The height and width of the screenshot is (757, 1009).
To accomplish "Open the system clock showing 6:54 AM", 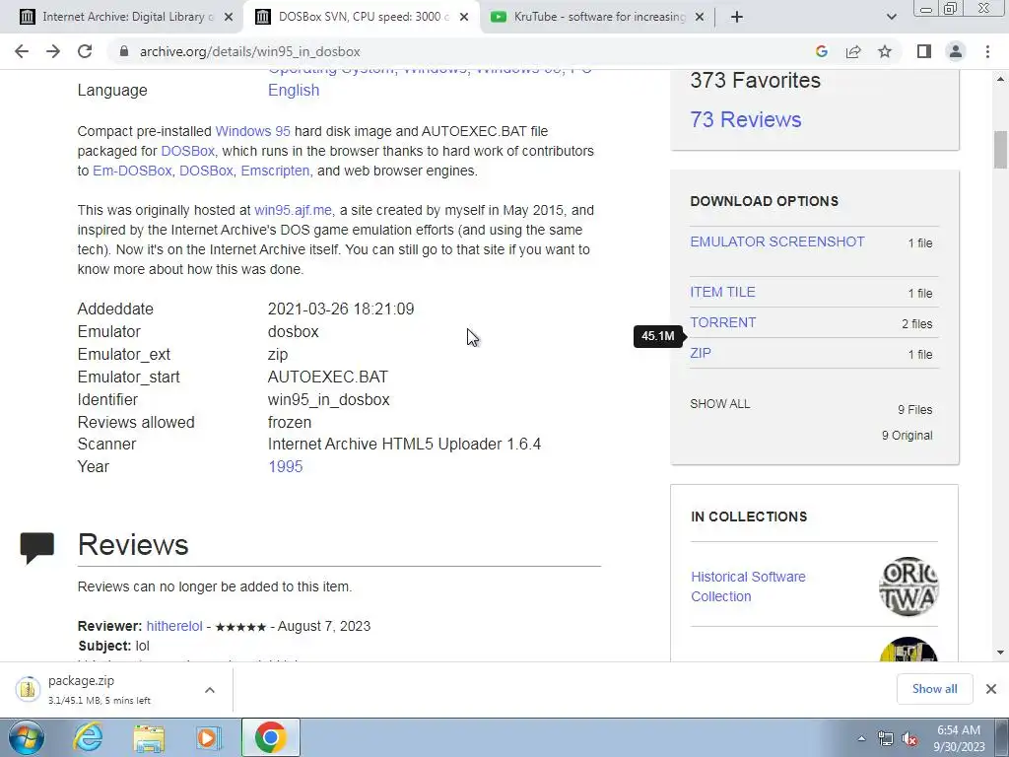I will (x=959, y=738).
